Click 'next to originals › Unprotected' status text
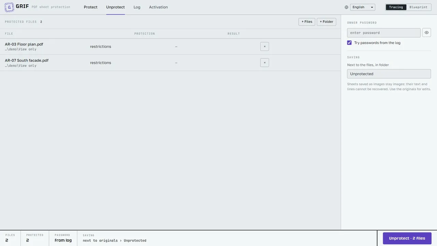437x246 pixels. pos(114,241)
